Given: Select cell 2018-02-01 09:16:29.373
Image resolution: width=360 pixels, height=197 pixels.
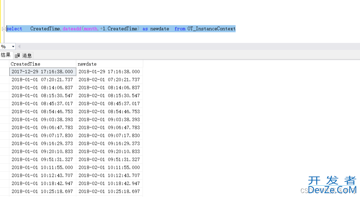Looking at the screenshot, I should tap(110, 143).
